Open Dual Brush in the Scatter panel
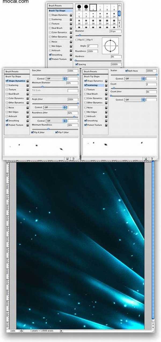The width and height of the screenshot is (161, 342). (92, 94)
